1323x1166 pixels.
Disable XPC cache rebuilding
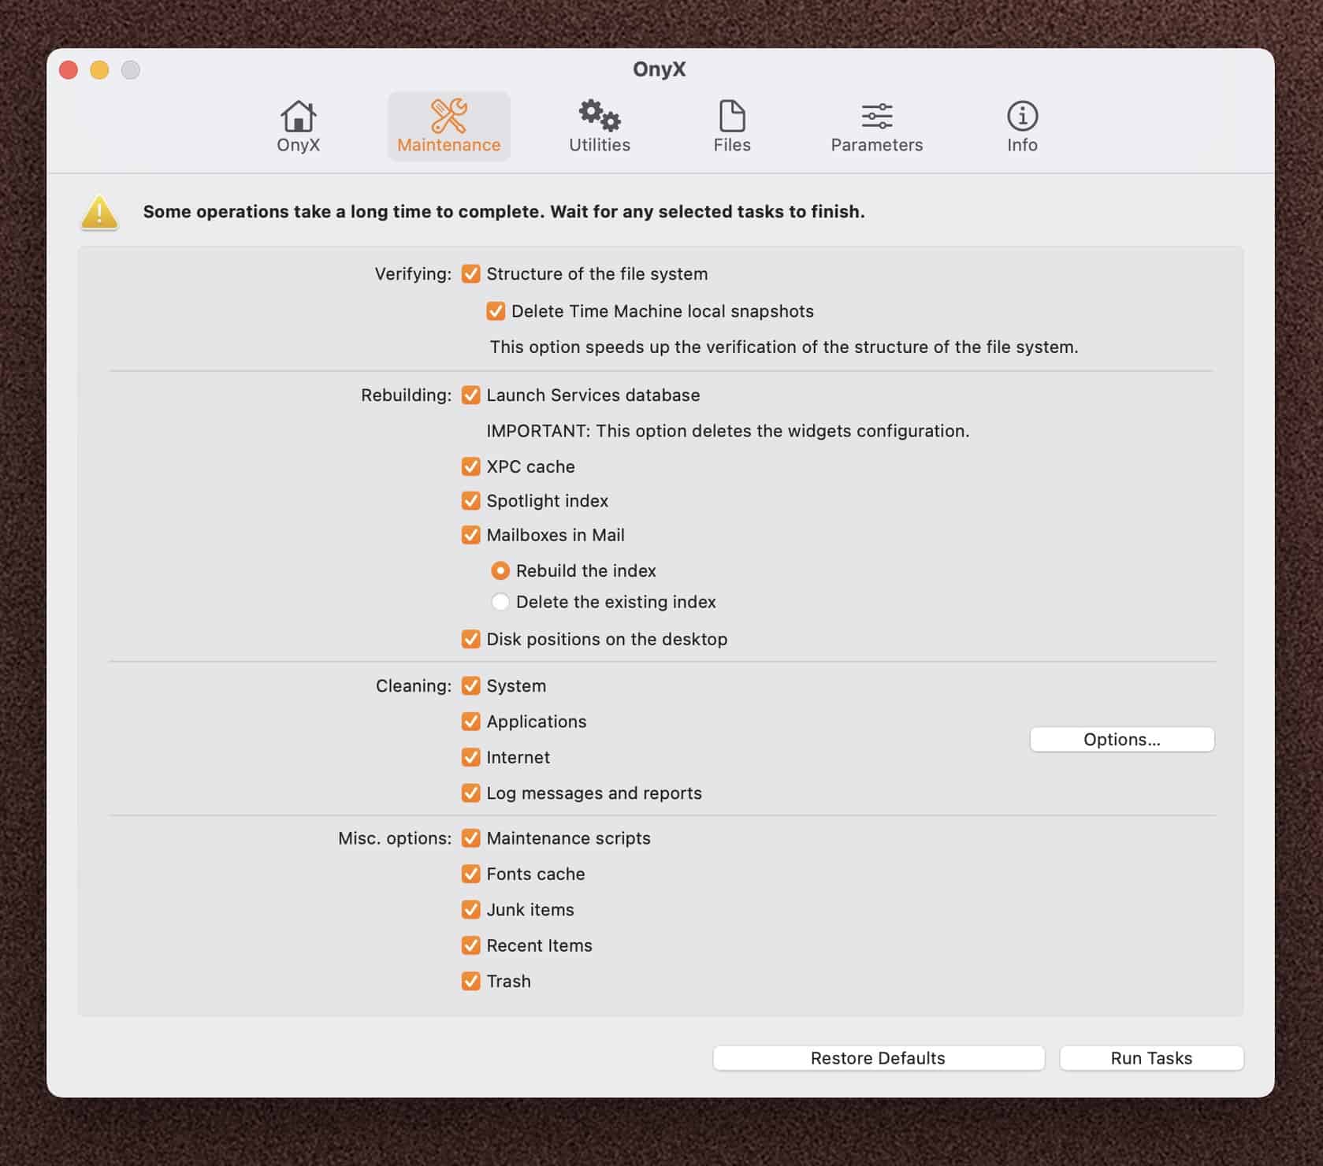471,466
